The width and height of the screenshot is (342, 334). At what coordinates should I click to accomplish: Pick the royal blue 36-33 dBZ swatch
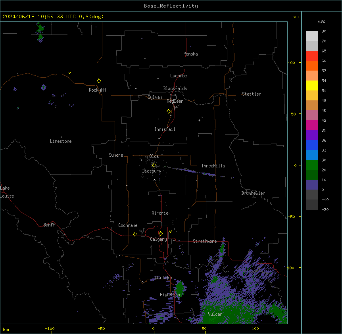click(312, 145)
